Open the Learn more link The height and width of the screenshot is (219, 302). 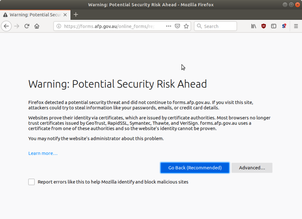[43, 153]
